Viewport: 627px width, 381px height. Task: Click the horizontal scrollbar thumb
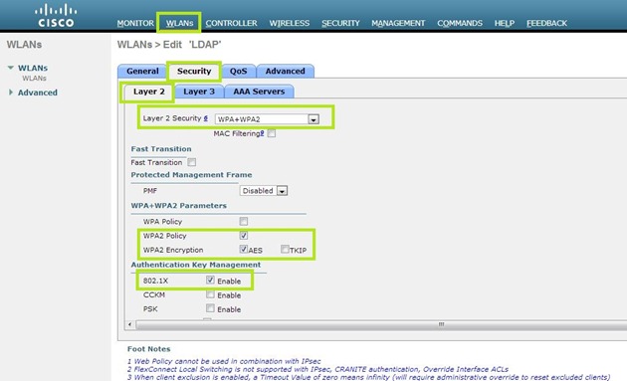pyautogui.click(x=381, y=324)
